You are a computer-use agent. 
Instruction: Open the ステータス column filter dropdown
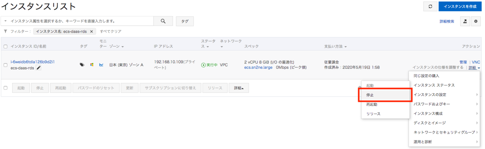[208, 47]
